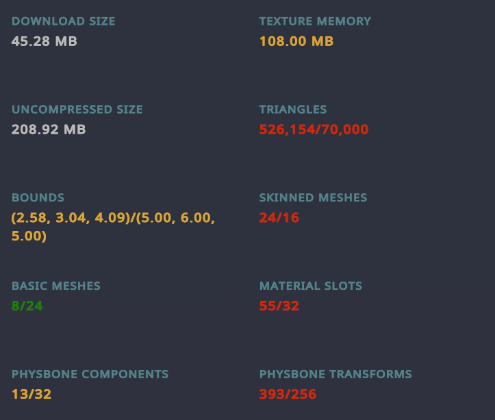Select the 24/16 skinned meshes value
The image size is (495, 420).
(279, 217)
